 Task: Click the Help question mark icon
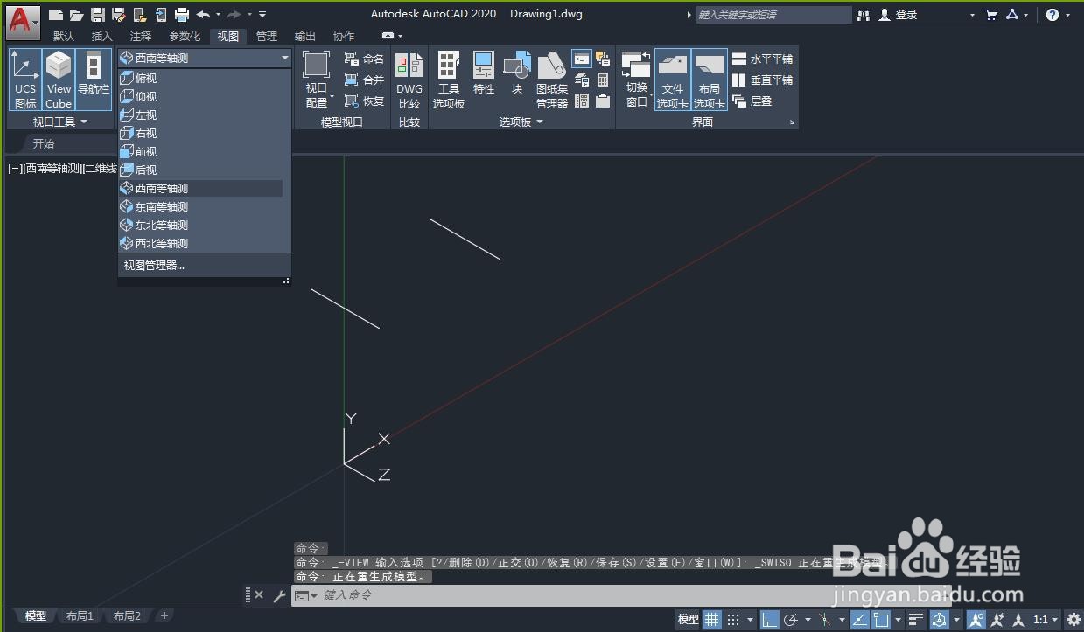[1053, 15]
